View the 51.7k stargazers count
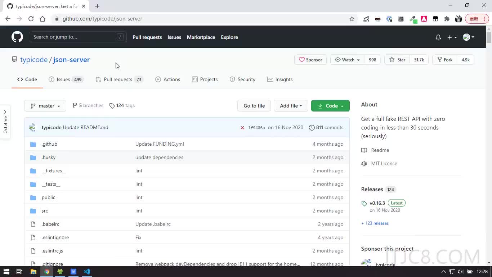The width and height of the screenshot is (492, 277). [419, 60]
